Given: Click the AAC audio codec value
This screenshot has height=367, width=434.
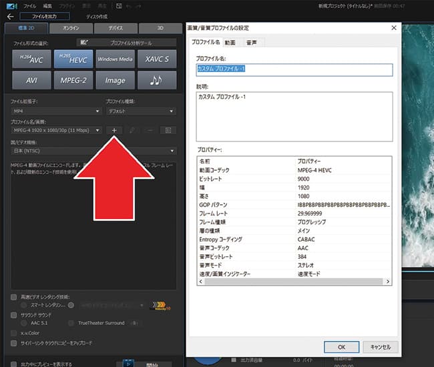Looking at the screenshot, I should (x=302, y=248).
